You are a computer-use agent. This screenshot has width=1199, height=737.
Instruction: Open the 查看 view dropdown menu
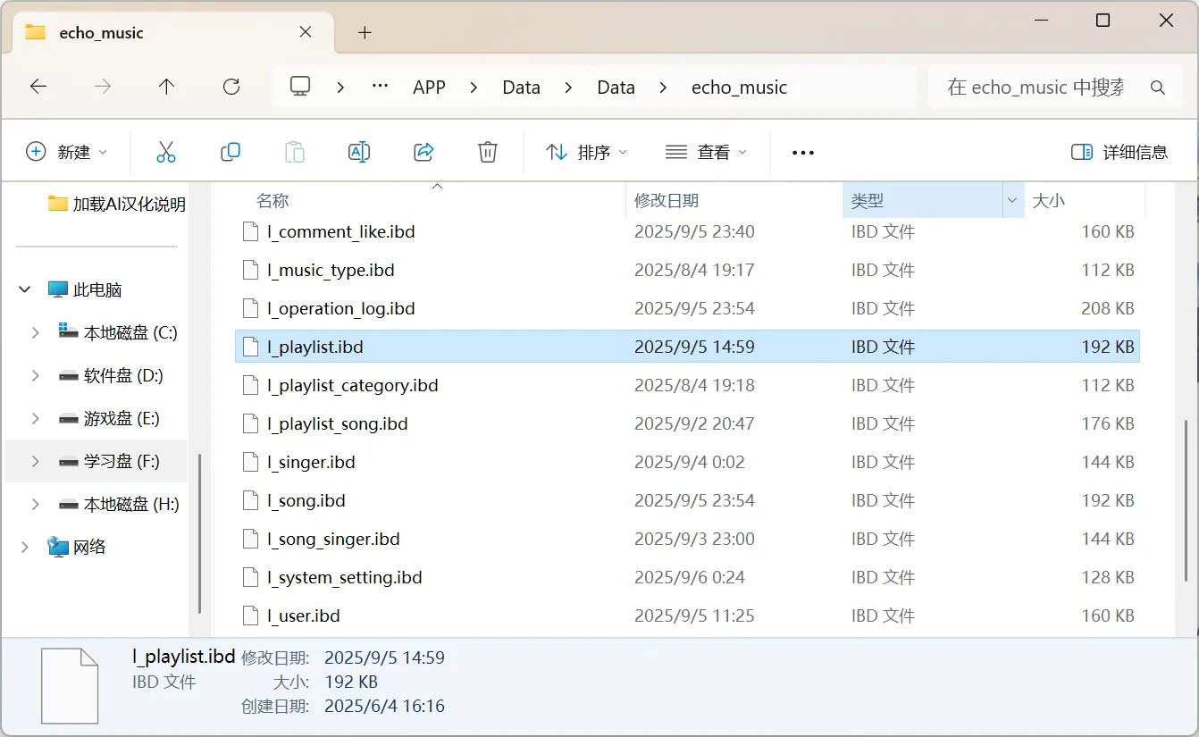706,152
